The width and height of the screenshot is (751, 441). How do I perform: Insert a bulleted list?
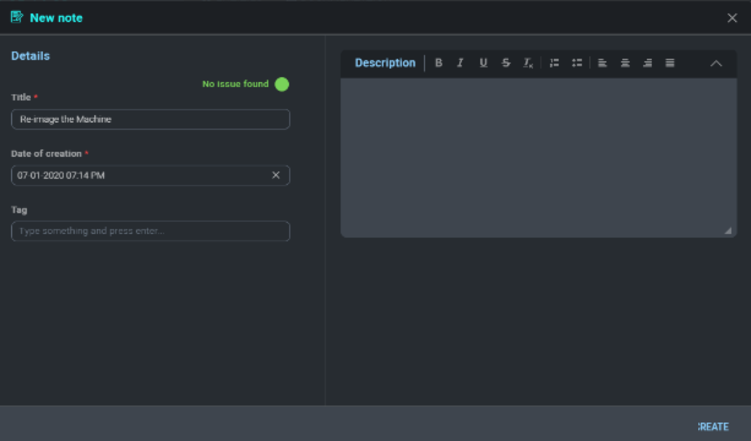pyautogui.click(x=577, y=63)
